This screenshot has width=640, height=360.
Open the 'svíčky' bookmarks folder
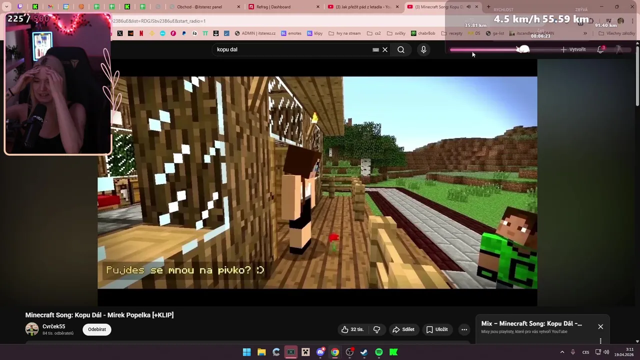click(x=396, y=33)
